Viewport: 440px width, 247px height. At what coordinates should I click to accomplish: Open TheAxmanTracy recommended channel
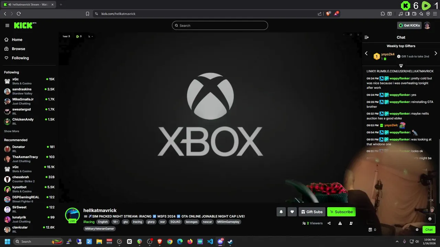tap(29, 159)
